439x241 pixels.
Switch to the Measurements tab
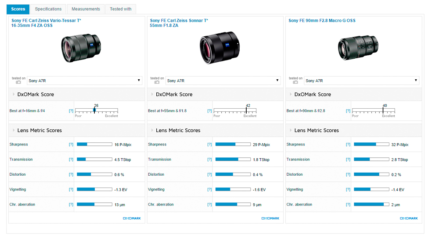click(86, 9)
